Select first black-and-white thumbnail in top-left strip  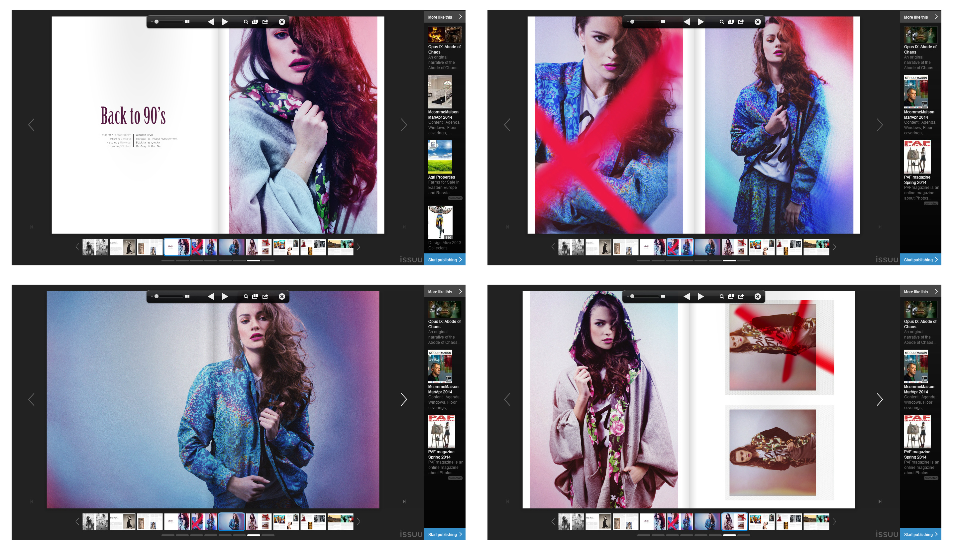(x=95, y=247)
